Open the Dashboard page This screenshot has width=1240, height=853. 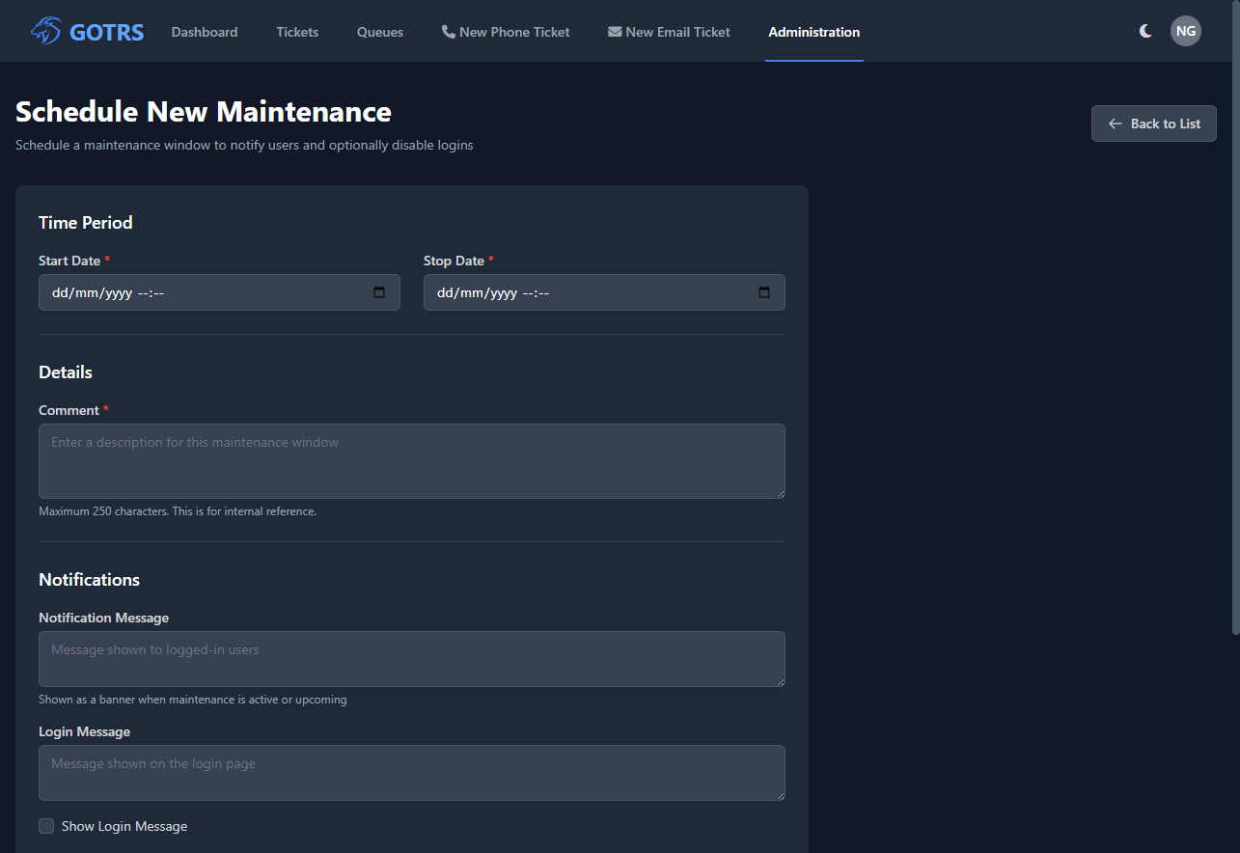(204, 31)
